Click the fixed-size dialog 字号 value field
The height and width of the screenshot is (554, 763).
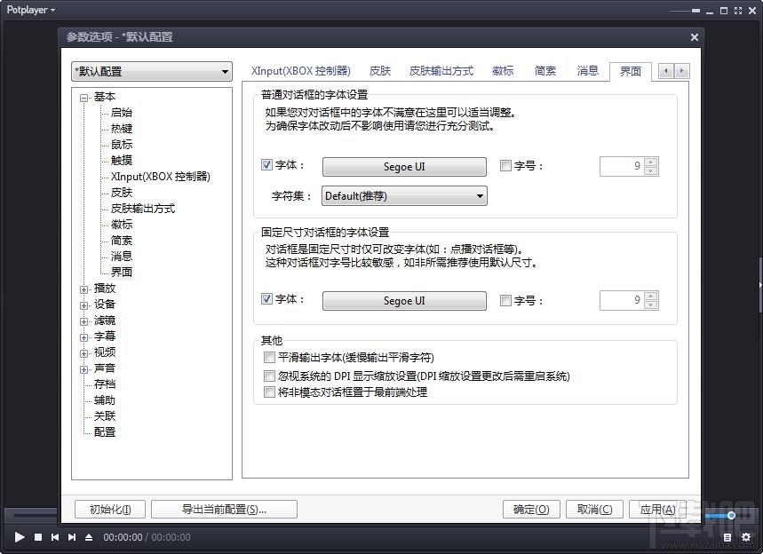(x=623, y=301)
